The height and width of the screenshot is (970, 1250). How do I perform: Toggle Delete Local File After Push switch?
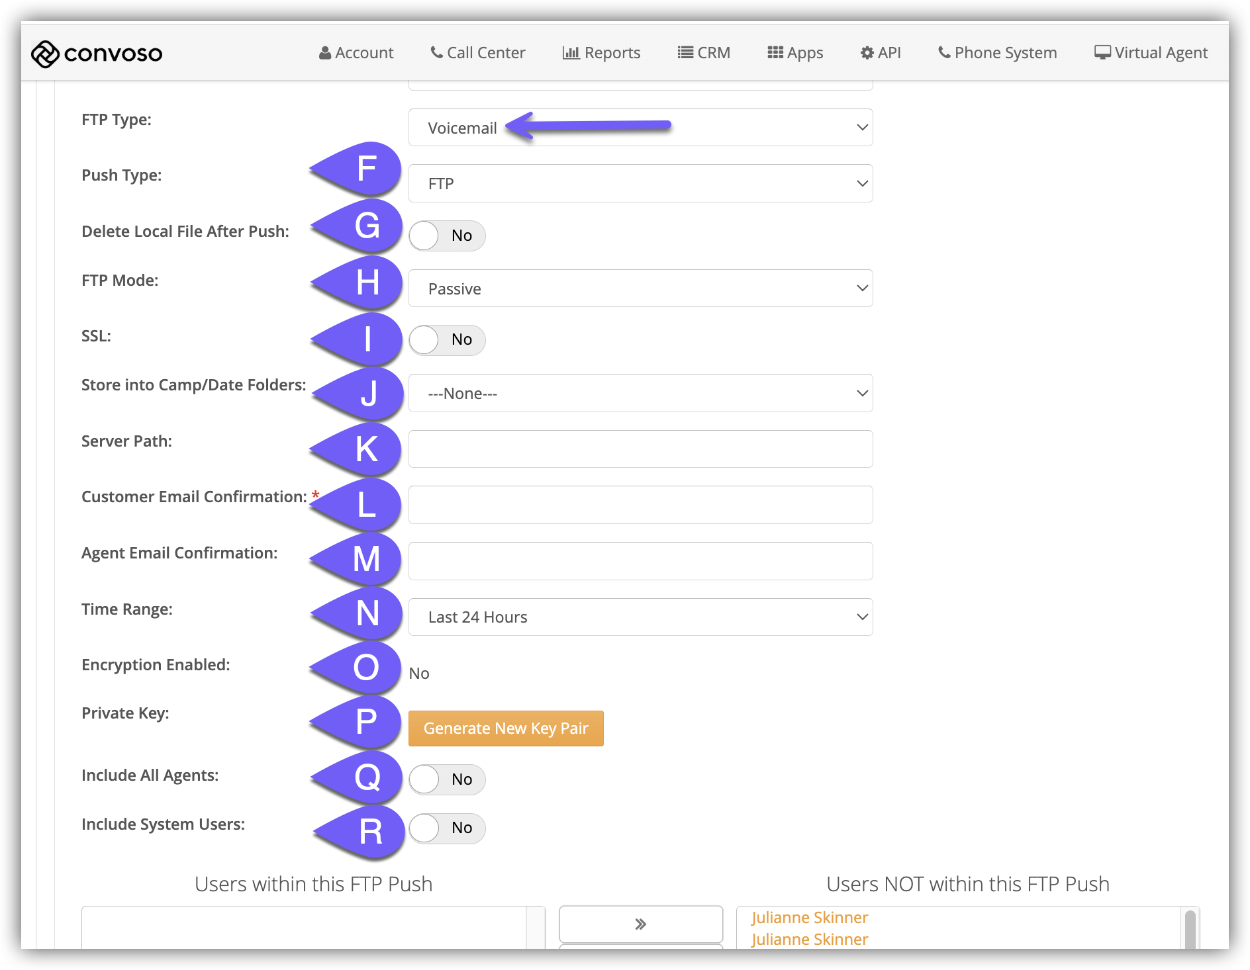pos(446,236)
